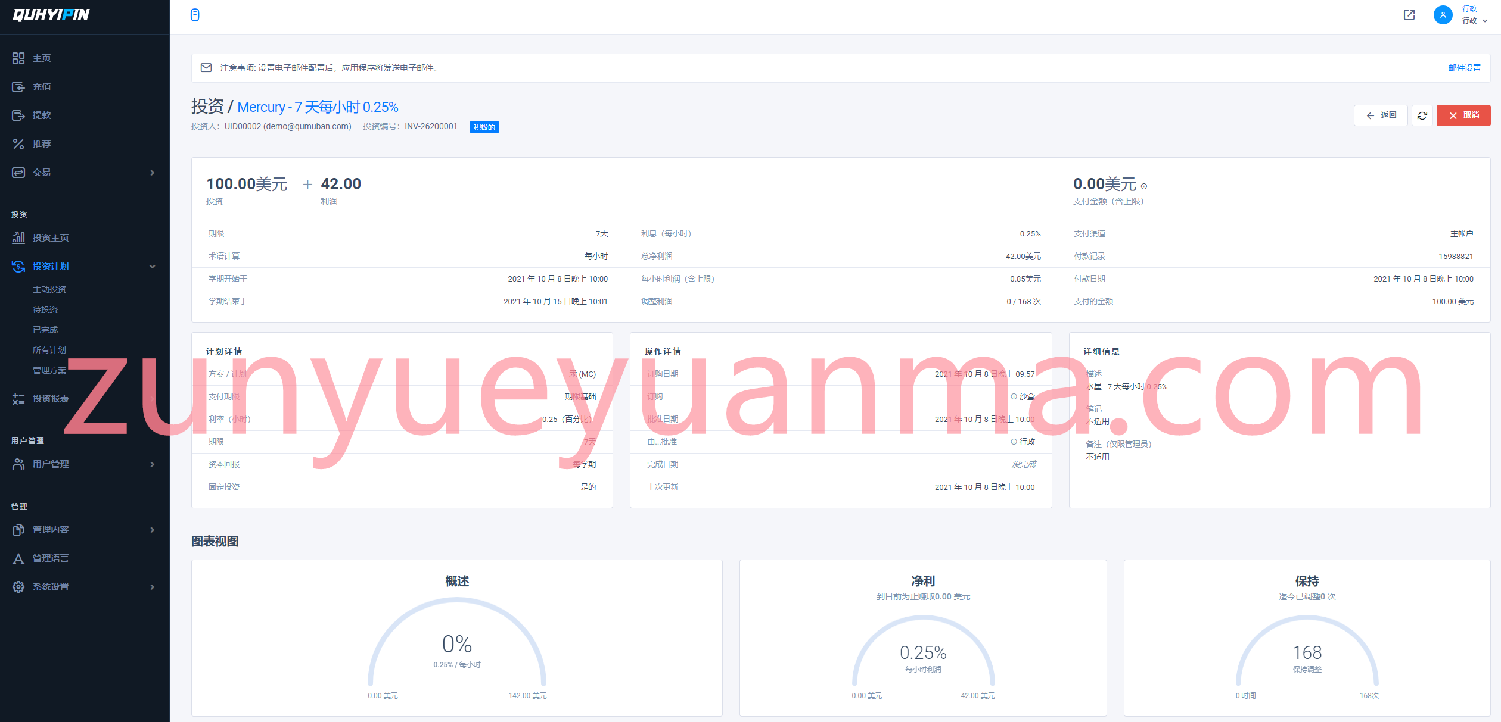This screenshot has height=722, width=1501.
Task: Click the envelope icon in the notice bar
Action: coord(206,68)
